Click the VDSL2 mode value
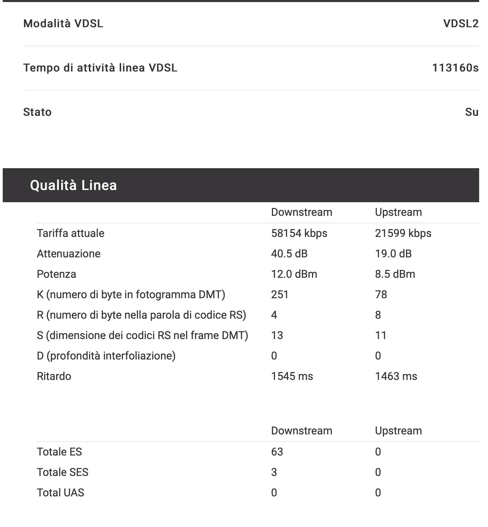This screenshot has height=527, width=488. pyautogui.click(x=461, y=23)
